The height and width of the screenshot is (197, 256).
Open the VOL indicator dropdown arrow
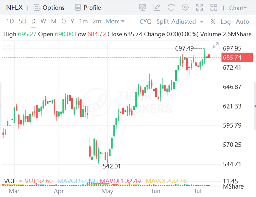pos(20,181)
